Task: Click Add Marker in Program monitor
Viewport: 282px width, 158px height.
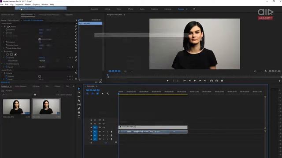Action: [x=167, y=81]
